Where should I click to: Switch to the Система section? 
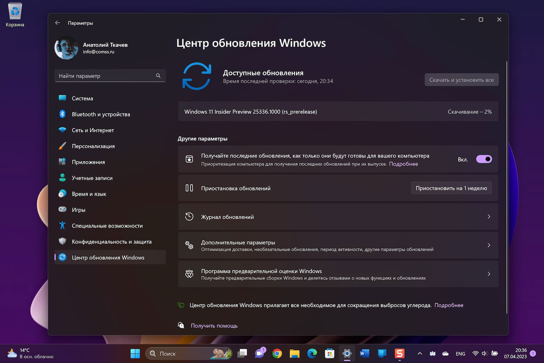pyautogui.click(x=62, y=98)
